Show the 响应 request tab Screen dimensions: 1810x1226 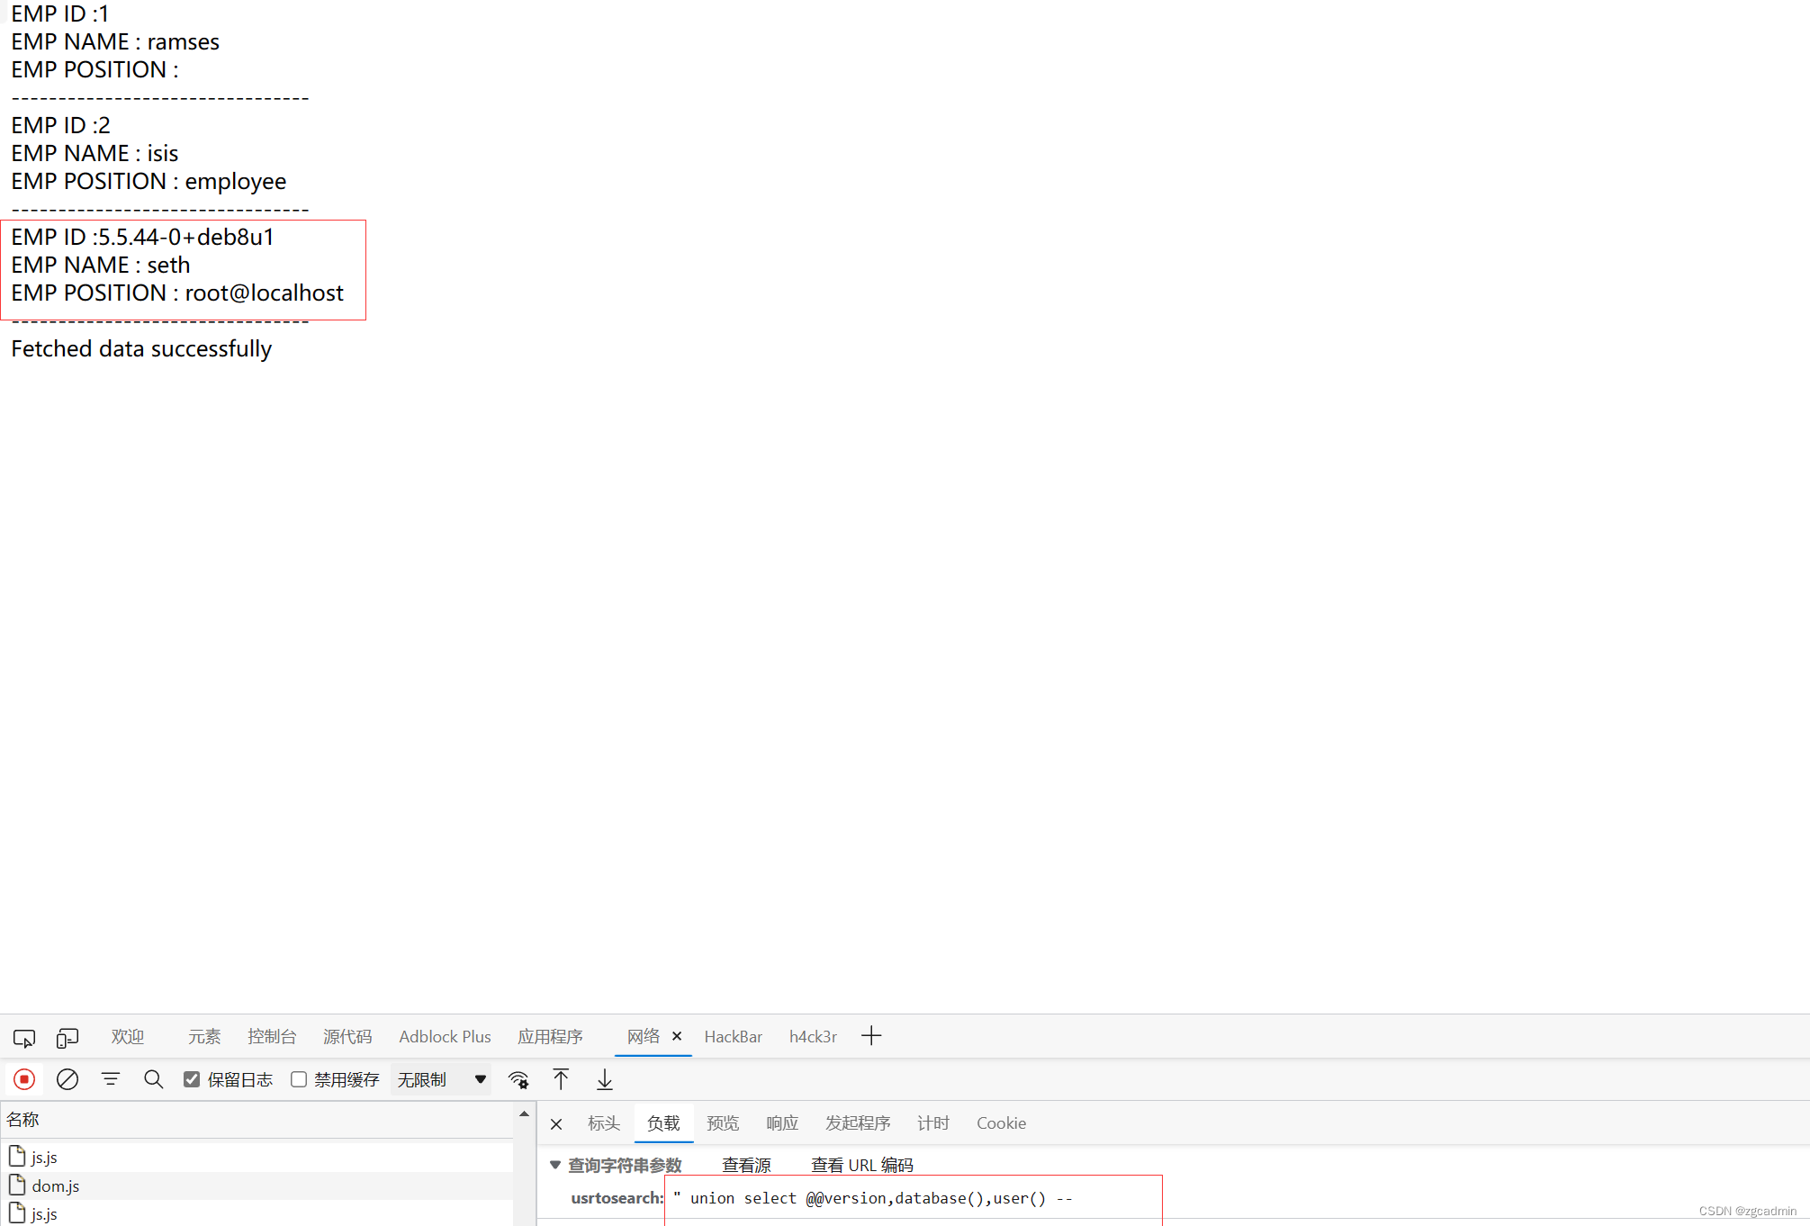(782, 1123)
